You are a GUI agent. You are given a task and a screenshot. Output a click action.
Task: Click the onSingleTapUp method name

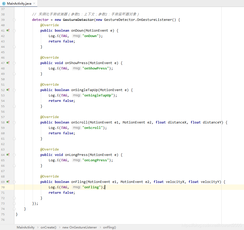85,90
